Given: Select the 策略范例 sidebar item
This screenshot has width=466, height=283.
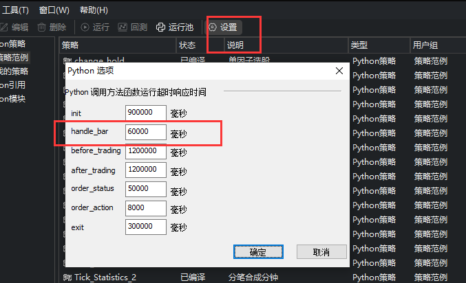Looking at the screenshot, I should [x=14, y=58].
